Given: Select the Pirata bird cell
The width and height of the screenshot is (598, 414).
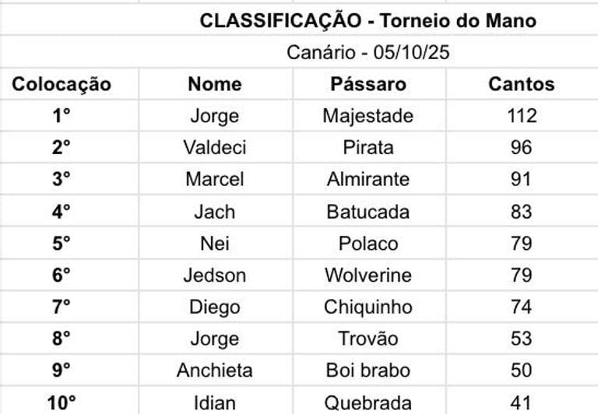Looking at the screenshot, I should tap(369, 147).
